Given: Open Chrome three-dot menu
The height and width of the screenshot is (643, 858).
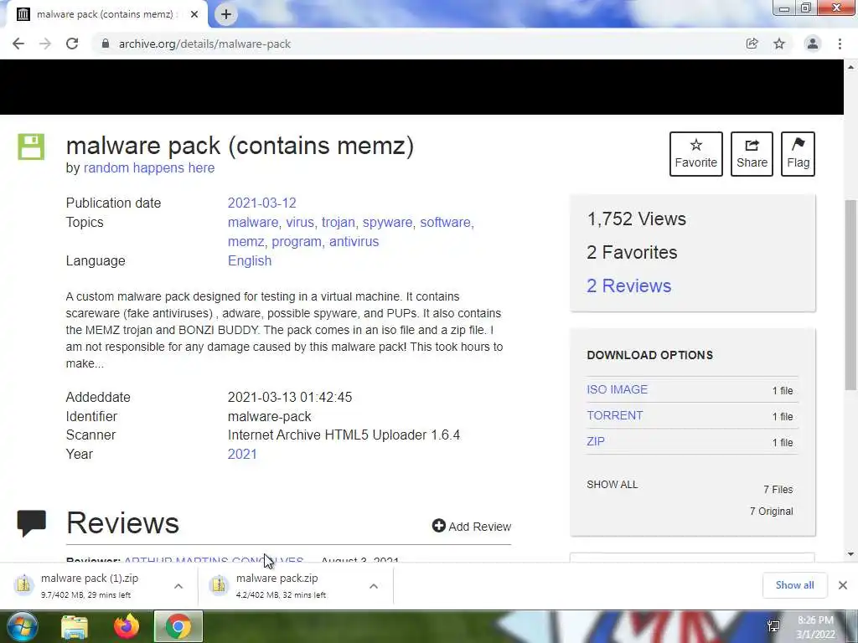Looking at the screenshot, I should point(840,44).
